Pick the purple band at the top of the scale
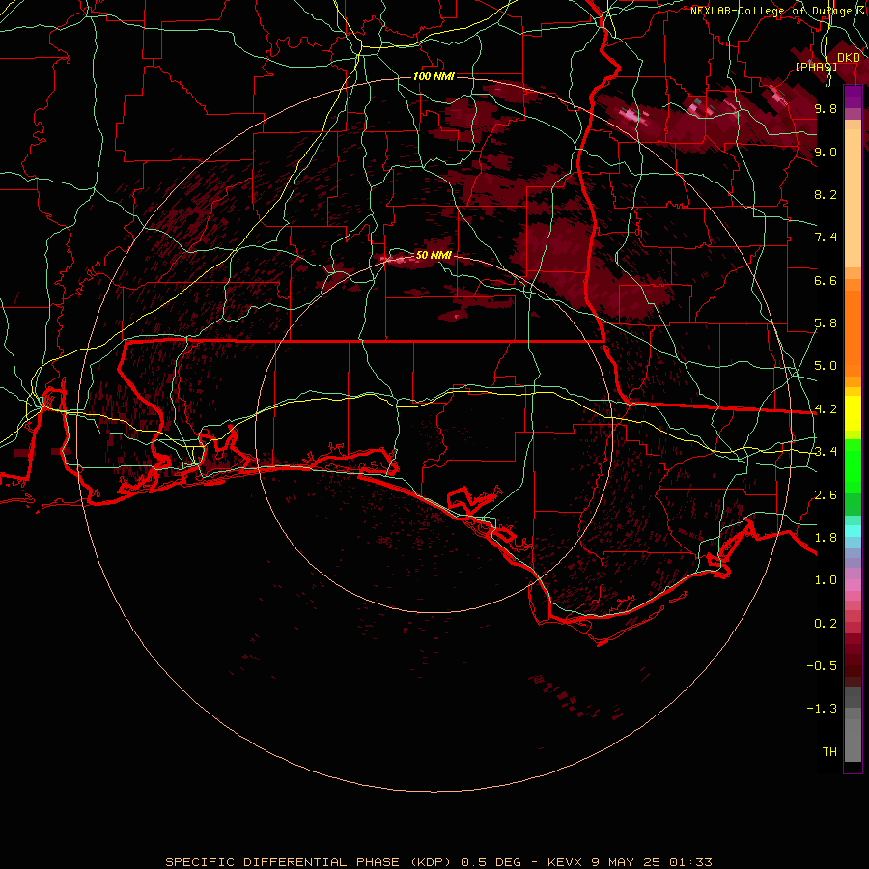 click(x=853, y=97)
